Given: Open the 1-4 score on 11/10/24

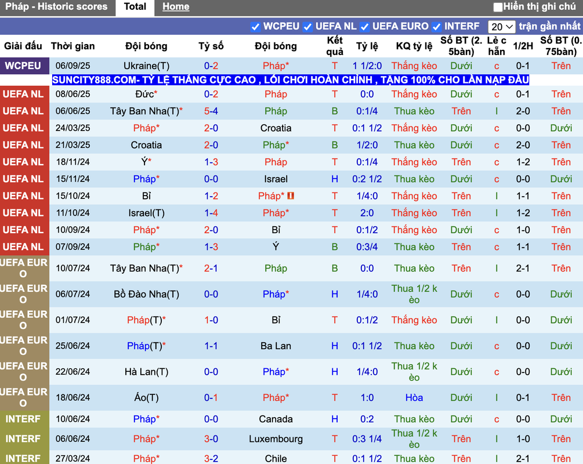Looking at the screenshot, I should (211, 213).
